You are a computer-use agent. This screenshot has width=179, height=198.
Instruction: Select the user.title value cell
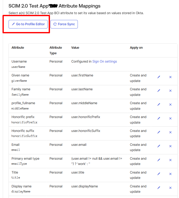pyautogui.click(x=78, y=173)
